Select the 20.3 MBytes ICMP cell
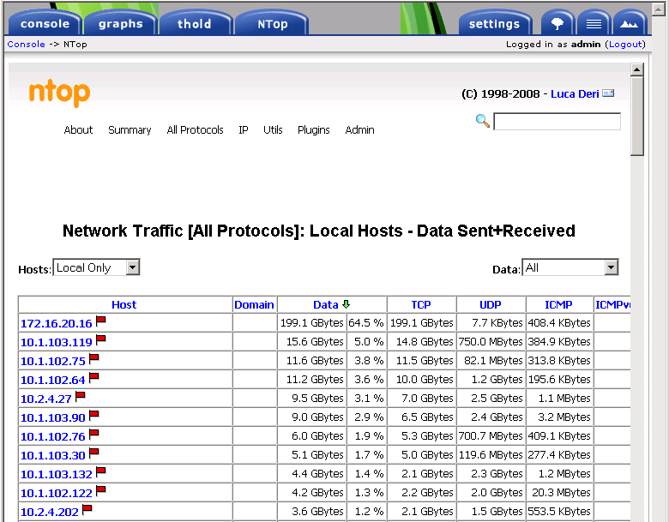Image resolution: width=669 pixels, height=522 pixels. tap(559, 493)
